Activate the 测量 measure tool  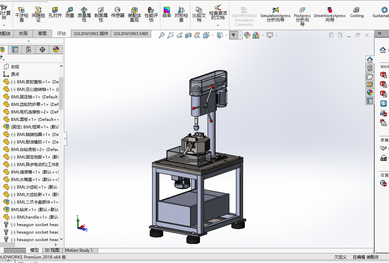(70, 12)
